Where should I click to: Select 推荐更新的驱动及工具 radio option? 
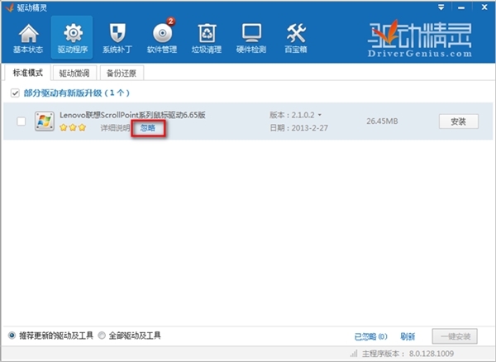point(12,336)
